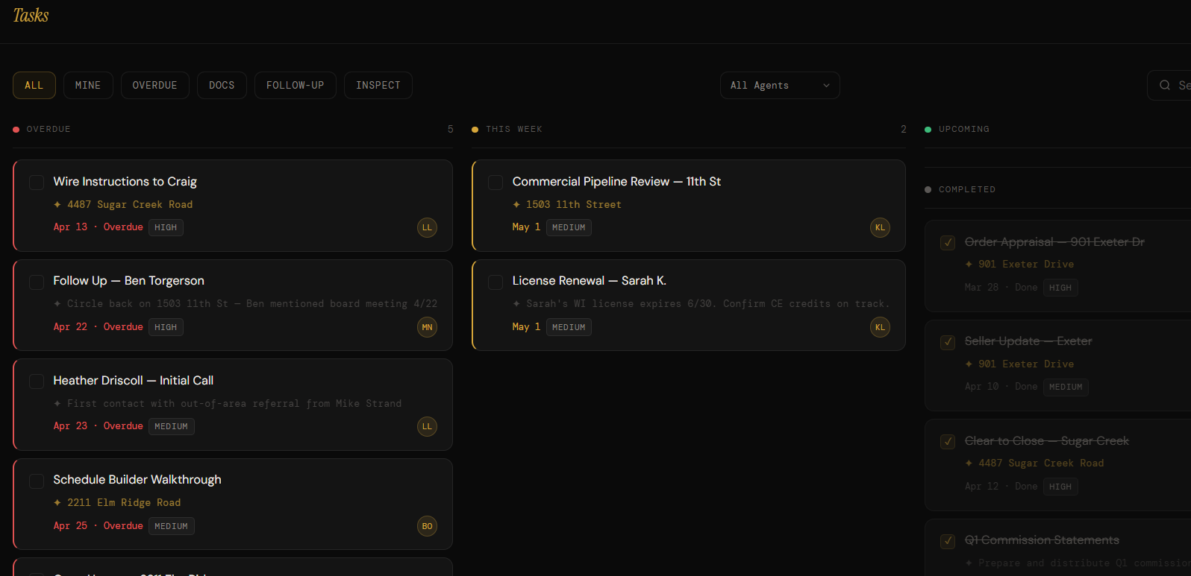1191x576 pixels.
Task: Open License Renewal — Sarah K. title
Action: (x=590, y=281)
